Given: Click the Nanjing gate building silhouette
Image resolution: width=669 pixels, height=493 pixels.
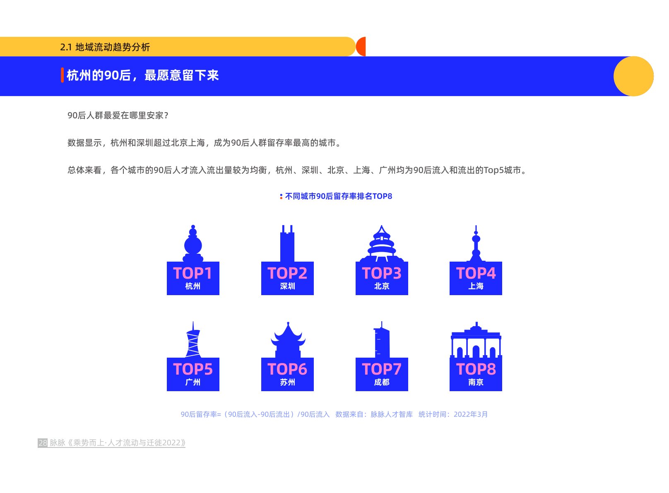Looking at the screenshot, I should (476, 340).
